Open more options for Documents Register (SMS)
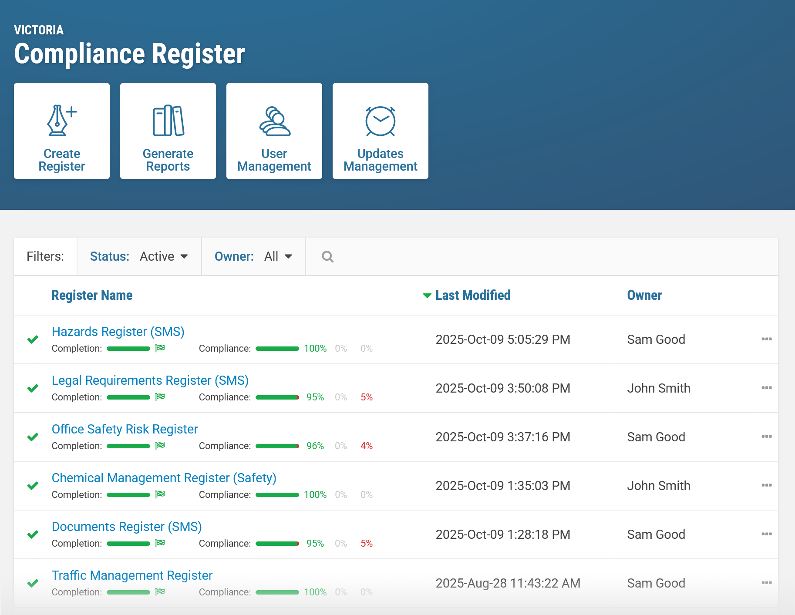The width and height of the screenshot is (795, 615). coord(766,534)
